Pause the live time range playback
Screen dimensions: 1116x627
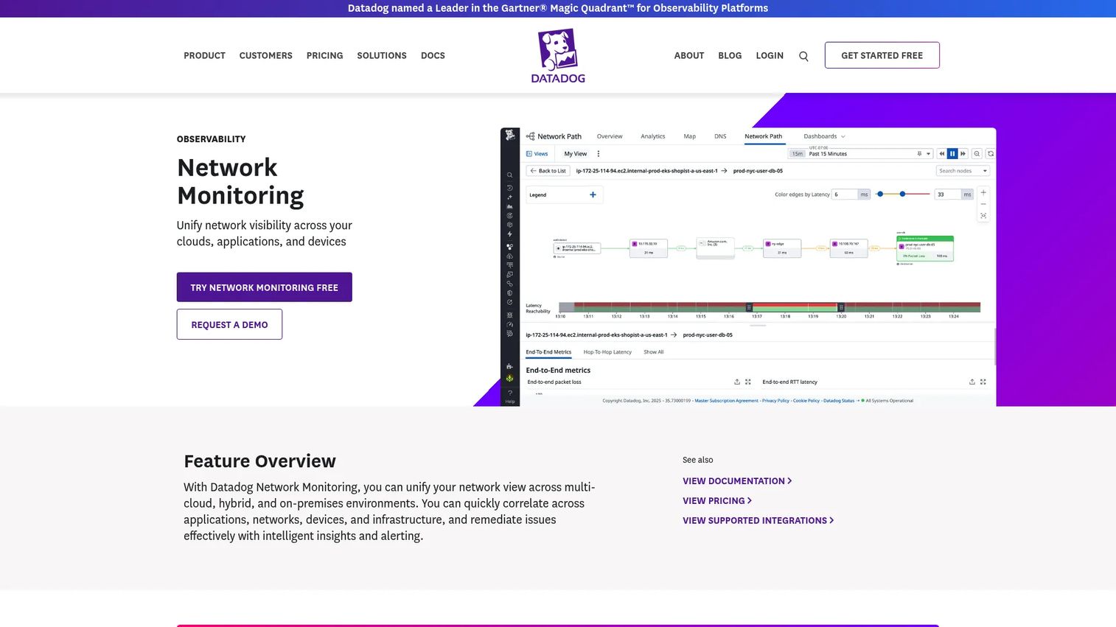pos(952,153)
